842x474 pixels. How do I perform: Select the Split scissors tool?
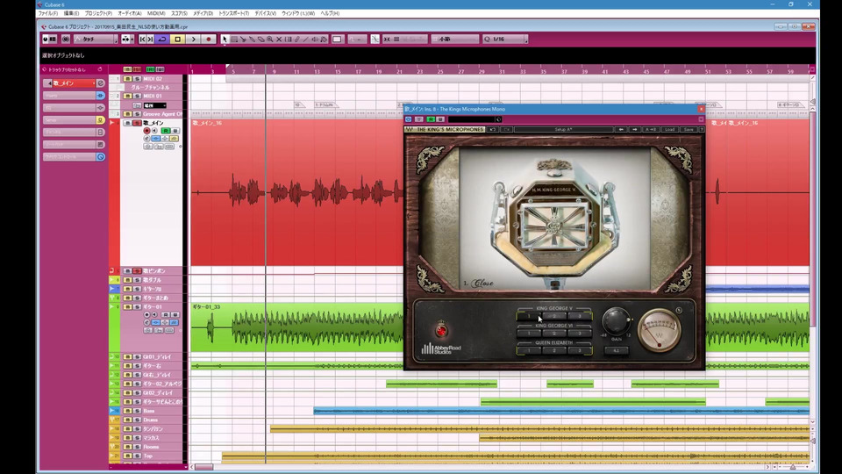click(x=243, y=39)
